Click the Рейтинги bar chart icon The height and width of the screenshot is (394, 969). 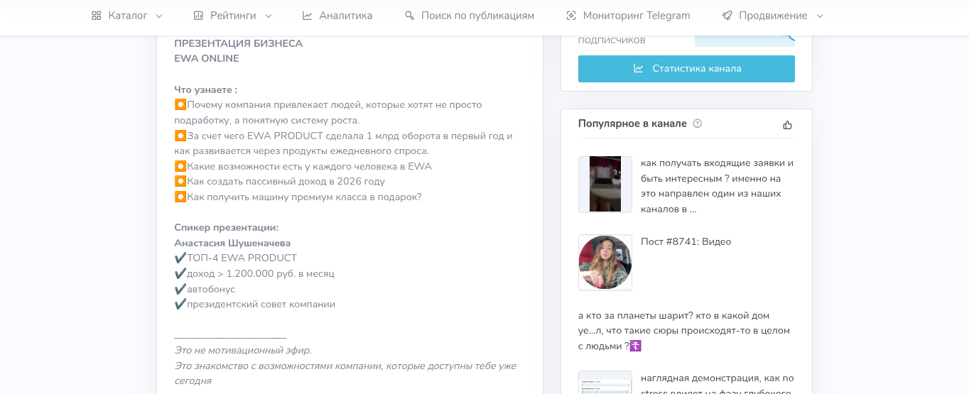pyautogui.click(x=198, y=16)
